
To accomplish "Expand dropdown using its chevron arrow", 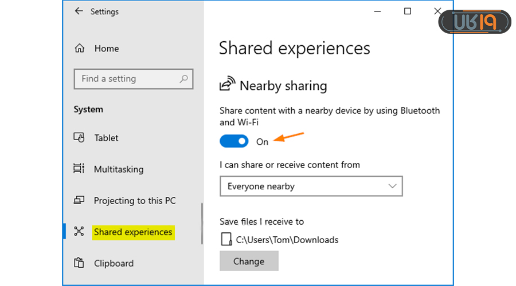I will [x=392, y=186].
